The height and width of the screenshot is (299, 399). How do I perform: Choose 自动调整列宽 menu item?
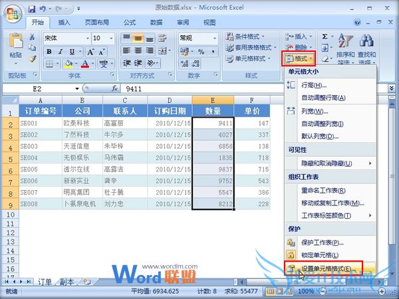tap(331, 124)
